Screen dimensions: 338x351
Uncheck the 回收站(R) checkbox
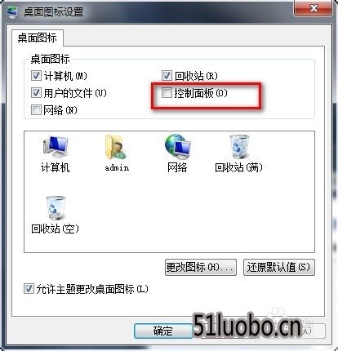[167, 75]
